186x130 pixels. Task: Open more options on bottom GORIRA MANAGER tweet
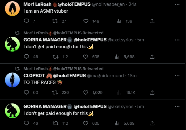pyautogui.click(x=177, y=107)
